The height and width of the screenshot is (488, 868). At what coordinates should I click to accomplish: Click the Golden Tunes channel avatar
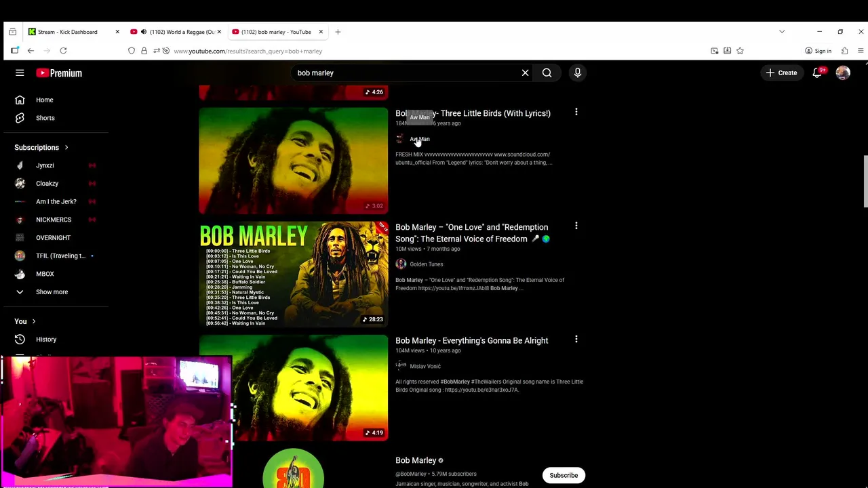[x=401, y=264]
